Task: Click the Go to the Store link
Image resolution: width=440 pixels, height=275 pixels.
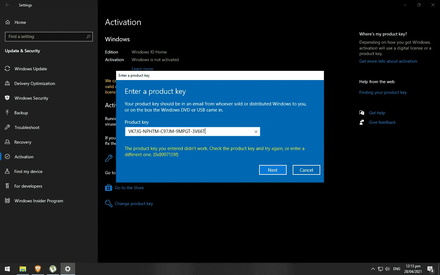Action: tap(129, 188)
